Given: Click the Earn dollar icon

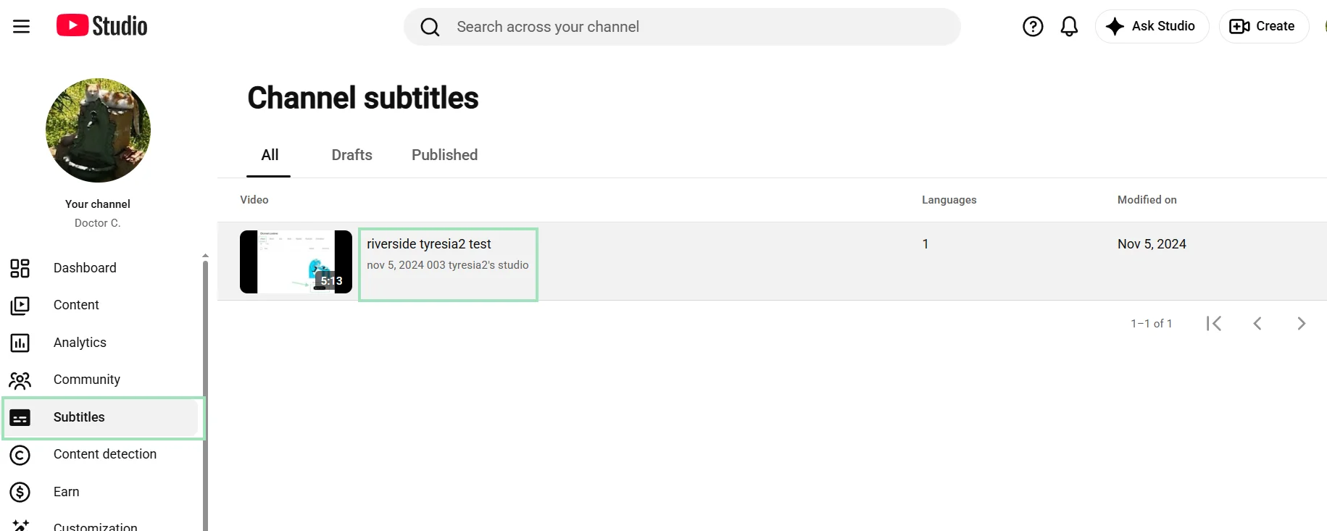Looking at the screenshot, I should click(20, 492).
